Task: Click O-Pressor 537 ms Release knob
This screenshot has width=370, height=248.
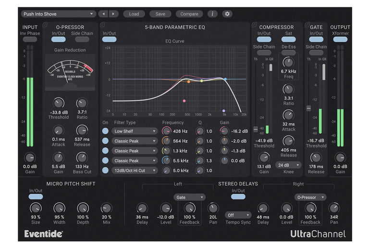Action: [x=82, y=131]
